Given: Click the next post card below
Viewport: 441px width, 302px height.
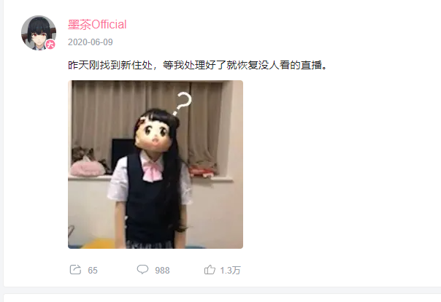Looking at the screenshot, I should pos(222,298).
